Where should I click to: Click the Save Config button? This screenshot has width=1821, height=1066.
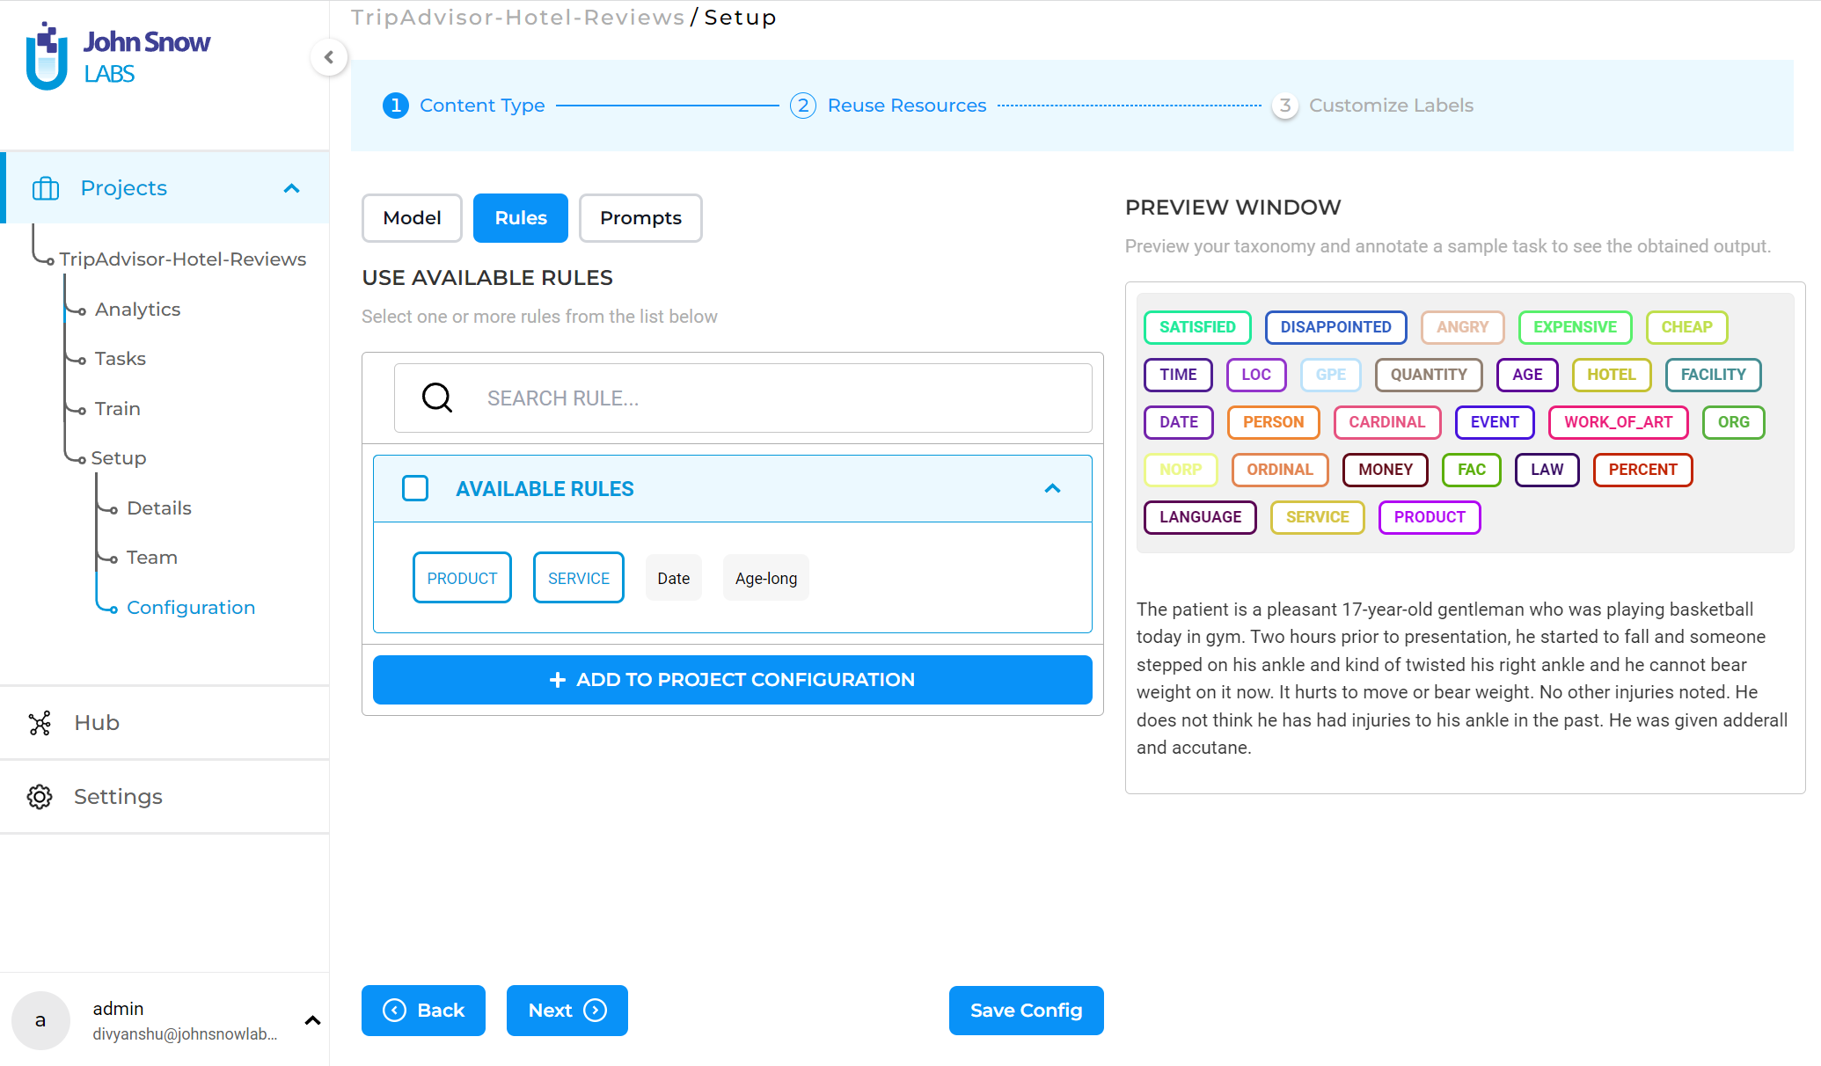pos(1027,1011)
